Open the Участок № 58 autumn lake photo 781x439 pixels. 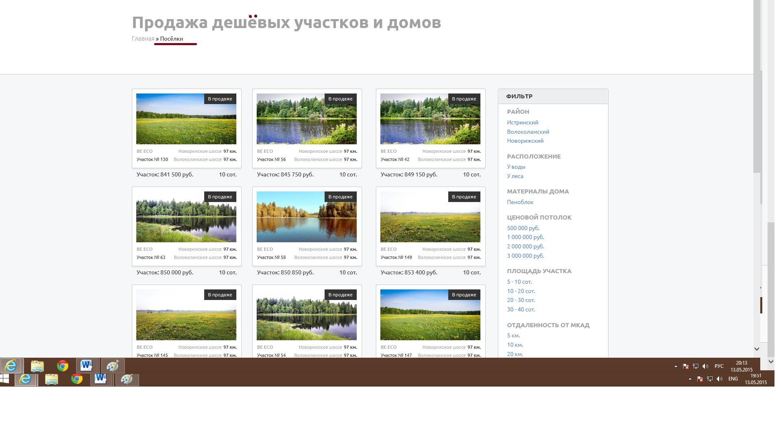[306, 219]
